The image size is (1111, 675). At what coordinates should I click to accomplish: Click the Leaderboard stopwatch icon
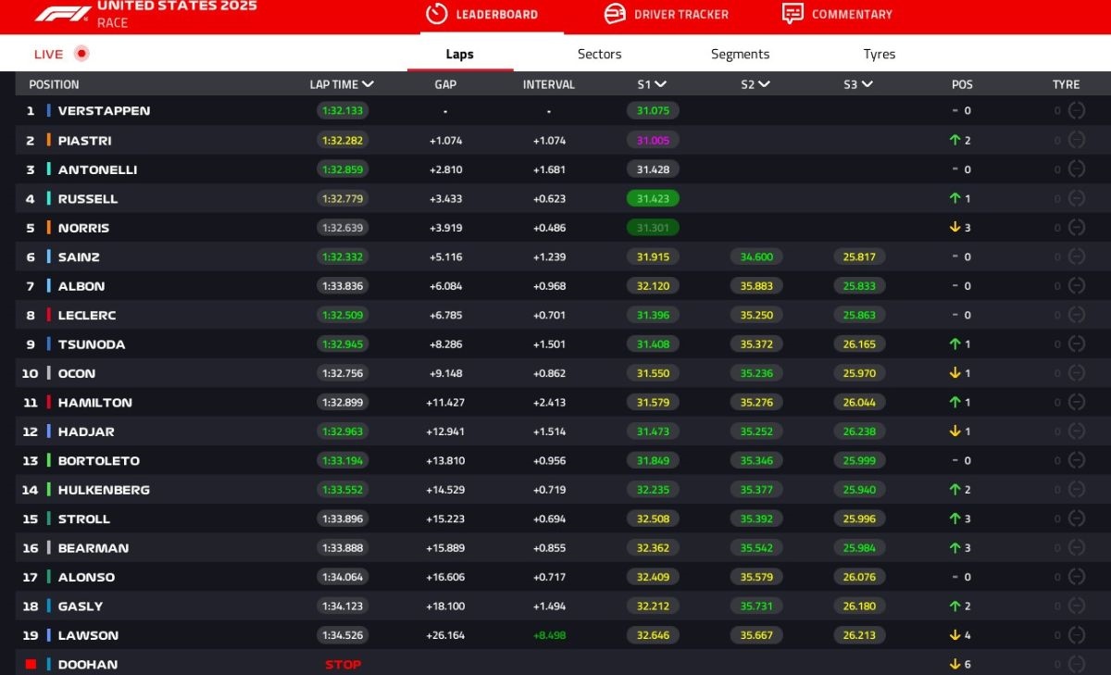(436, 14)
